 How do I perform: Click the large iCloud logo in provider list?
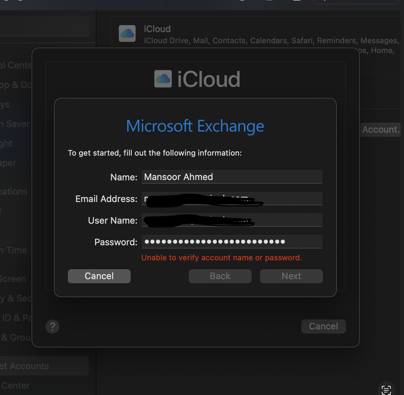[x=163, y=79]
